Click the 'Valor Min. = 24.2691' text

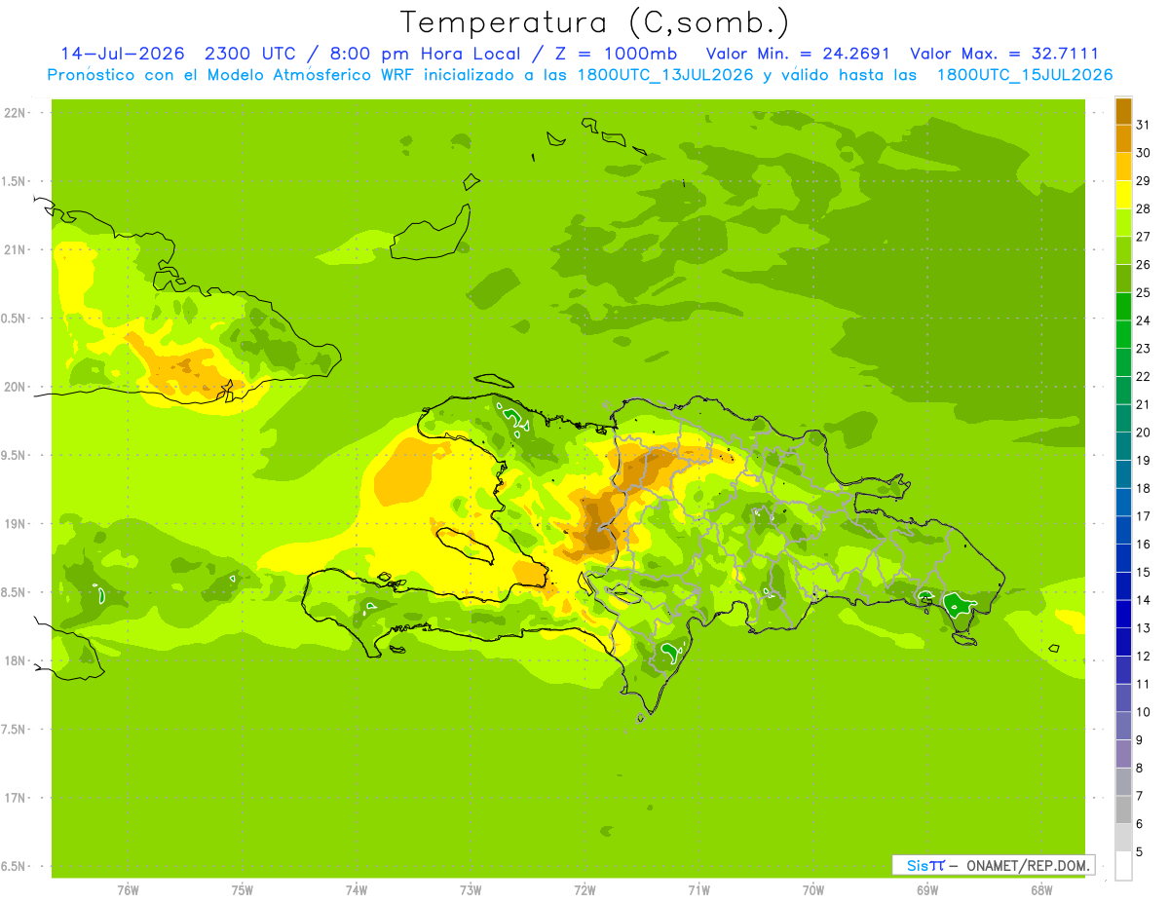[798, 54]
